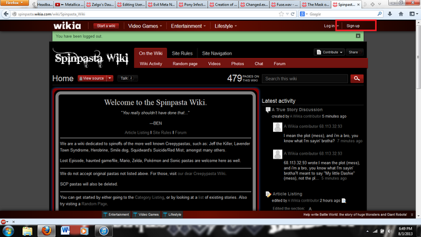The height and width of the screenshot is (237, 421).
Task: Open the Contribute dropdown menu
Action: [x=330, y=52]
